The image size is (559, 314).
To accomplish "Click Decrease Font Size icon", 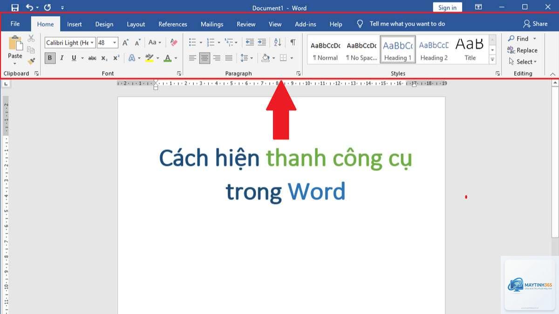I will (137, 43).
